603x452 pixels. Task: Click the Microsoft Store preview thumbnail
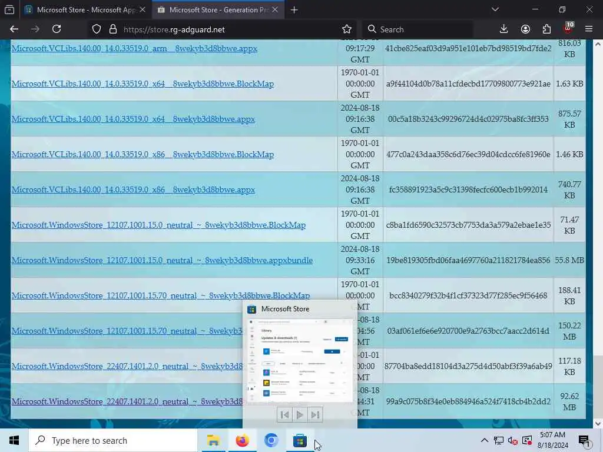coord(300,361)
